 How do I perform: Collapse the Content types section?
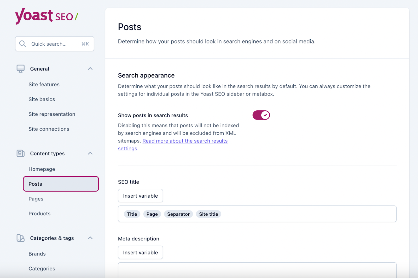(90, 153)
